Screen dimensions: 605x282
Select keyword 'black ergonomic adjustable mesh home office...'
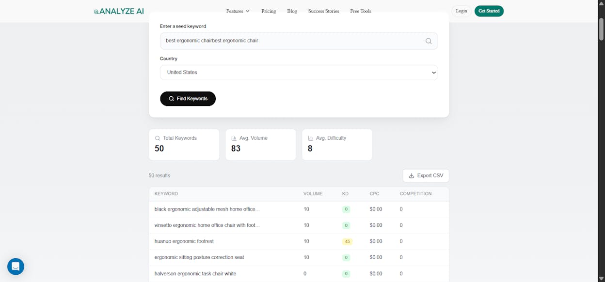pyautogui.click(x=207, y=209)
